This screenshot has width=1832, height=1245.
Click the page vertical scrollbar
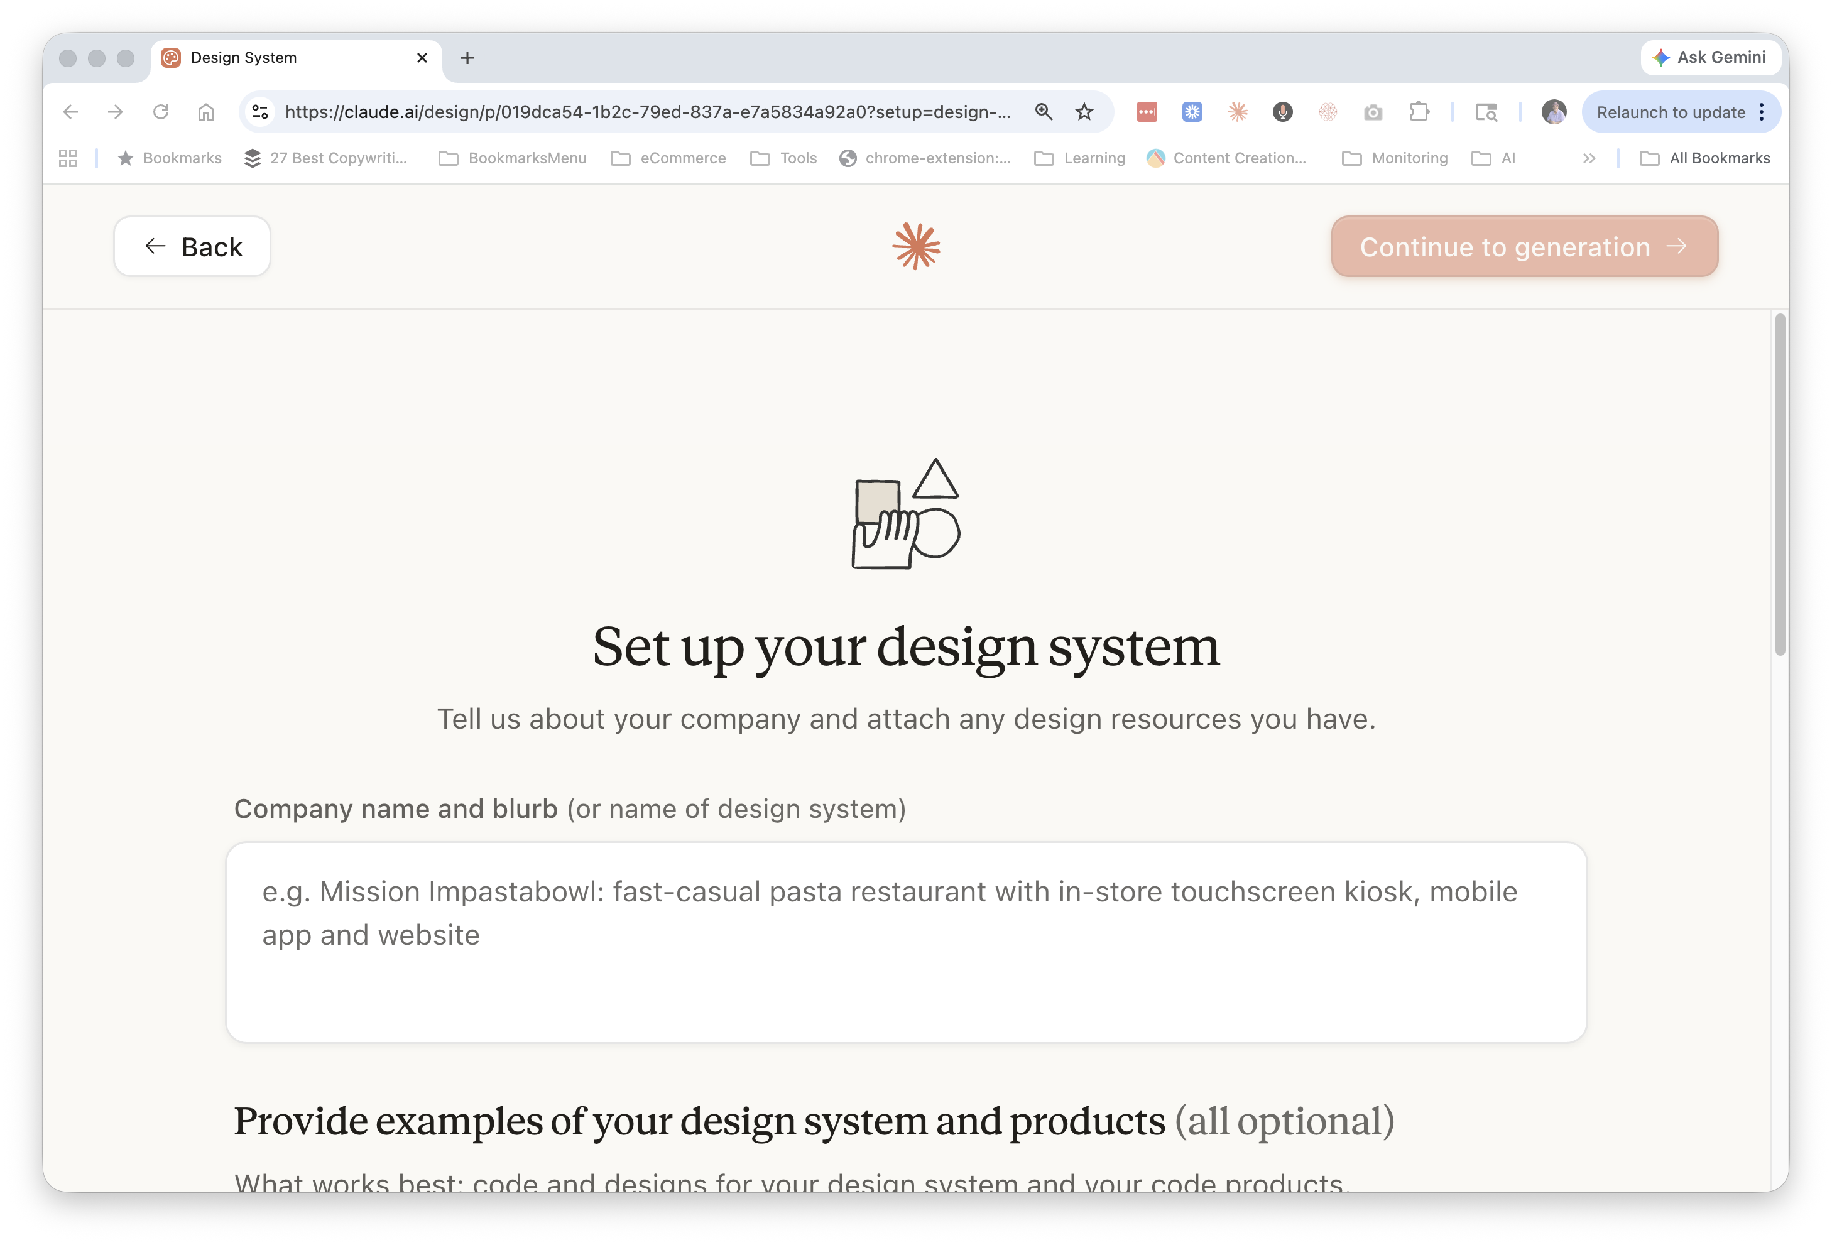coord(1779,484)
